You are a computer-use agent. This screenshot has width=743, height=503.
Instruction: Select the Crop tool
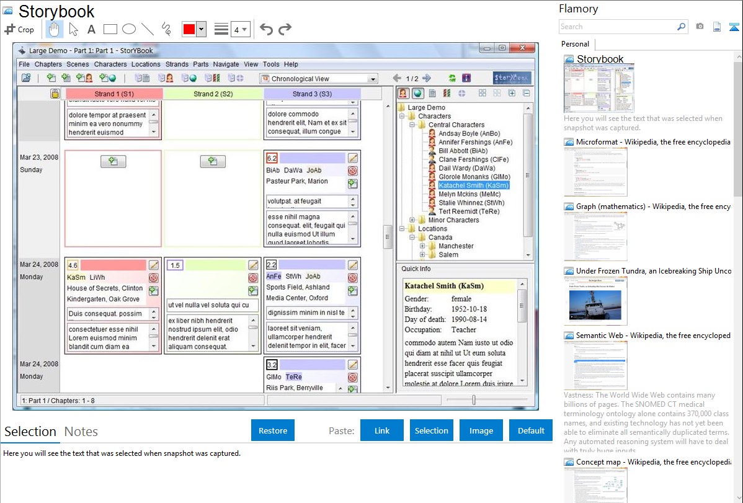click(x=19, y=29)
